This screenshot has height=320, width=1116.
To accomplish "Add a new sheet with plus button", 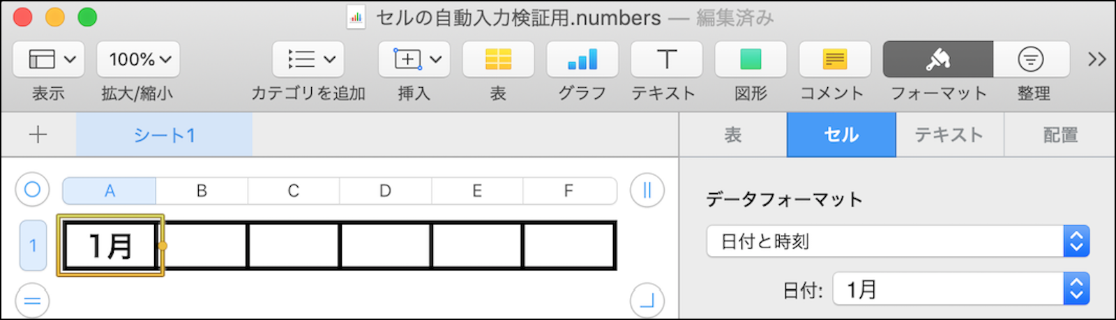I will (38, 135).
